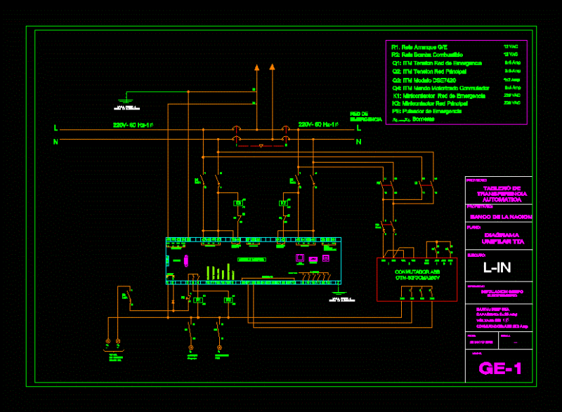Viewport: 562px width, 412px height.
Task: Pick the 'Q3: ITM Modulo DSE7420' legend entry
Action: click(x=424, y=80)
